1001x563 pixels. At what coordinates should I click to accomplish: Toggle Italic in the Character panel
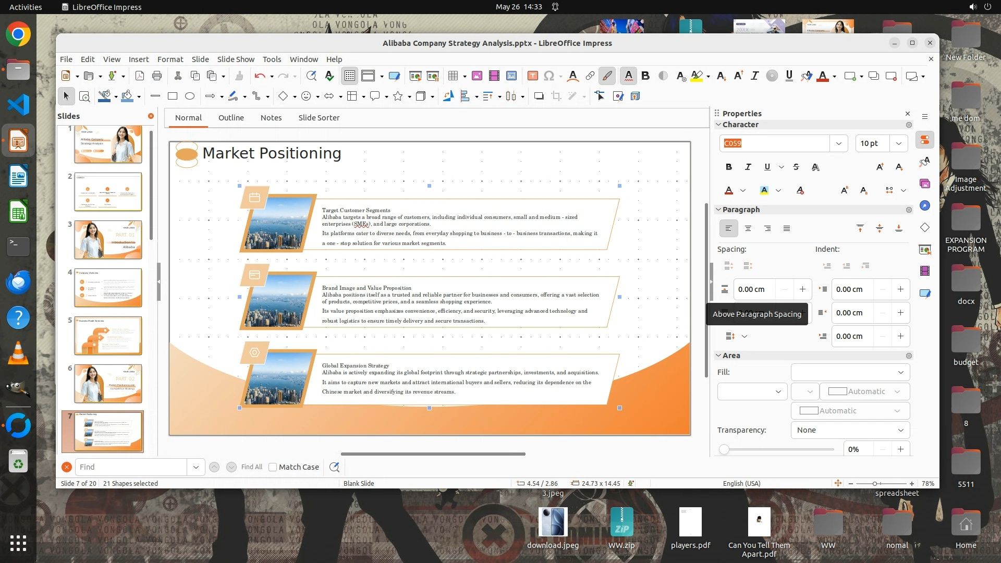pyautogui.click(x=748, y=167)
